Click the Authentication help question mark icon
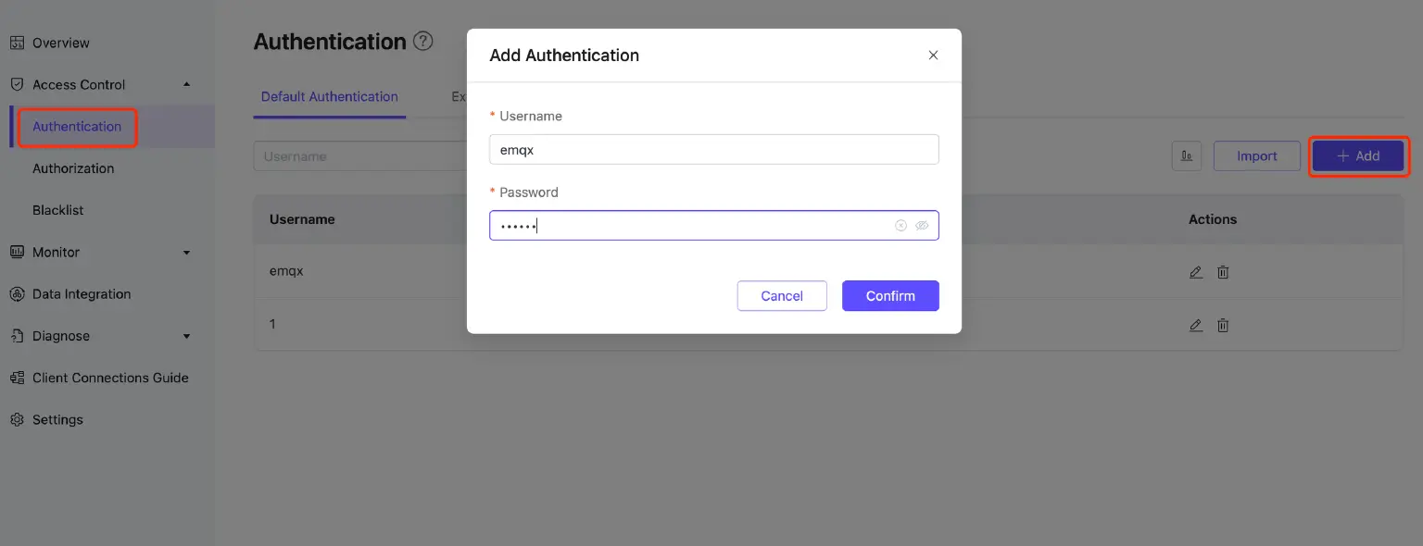The width and height of the screenshot is (1423, 546). (423, 41)
